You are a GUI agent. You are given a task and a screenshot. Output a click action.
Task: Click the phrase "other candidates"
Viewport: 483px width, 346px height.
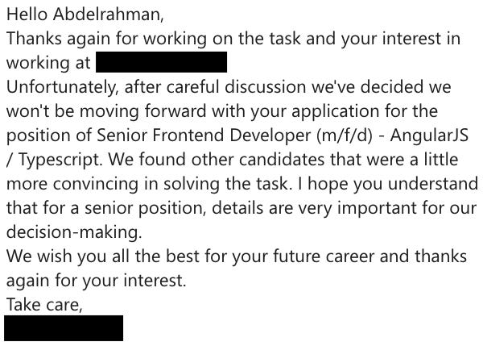[258, 159]
